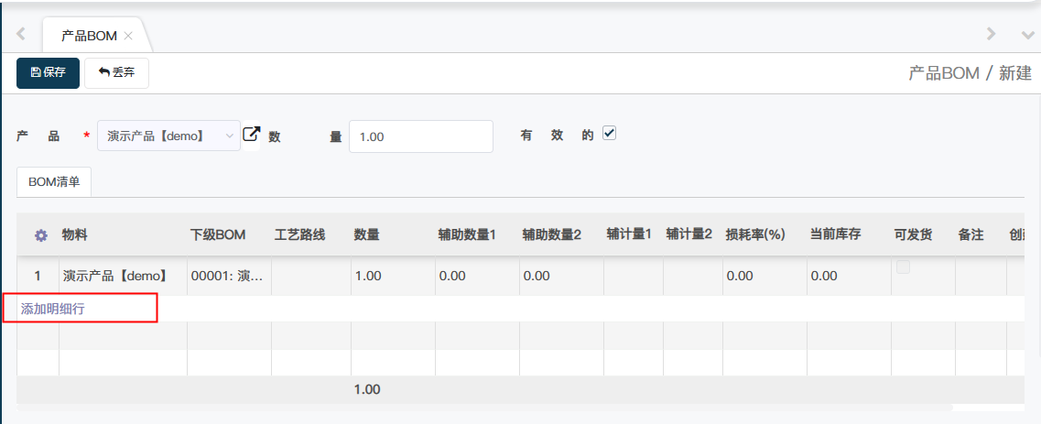Click 损耗率(%) column header

(755, 235)
